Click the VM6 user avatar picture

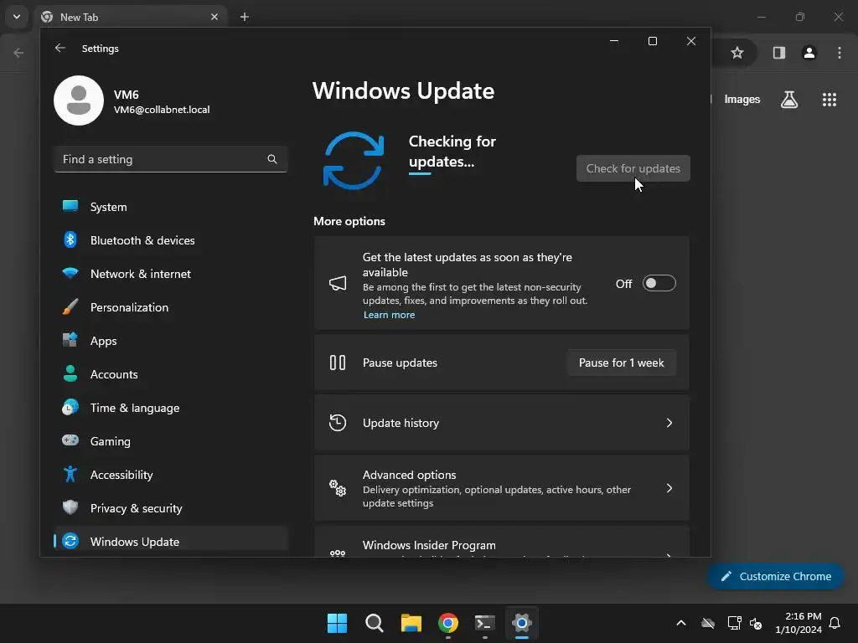[x=79, y=100]
